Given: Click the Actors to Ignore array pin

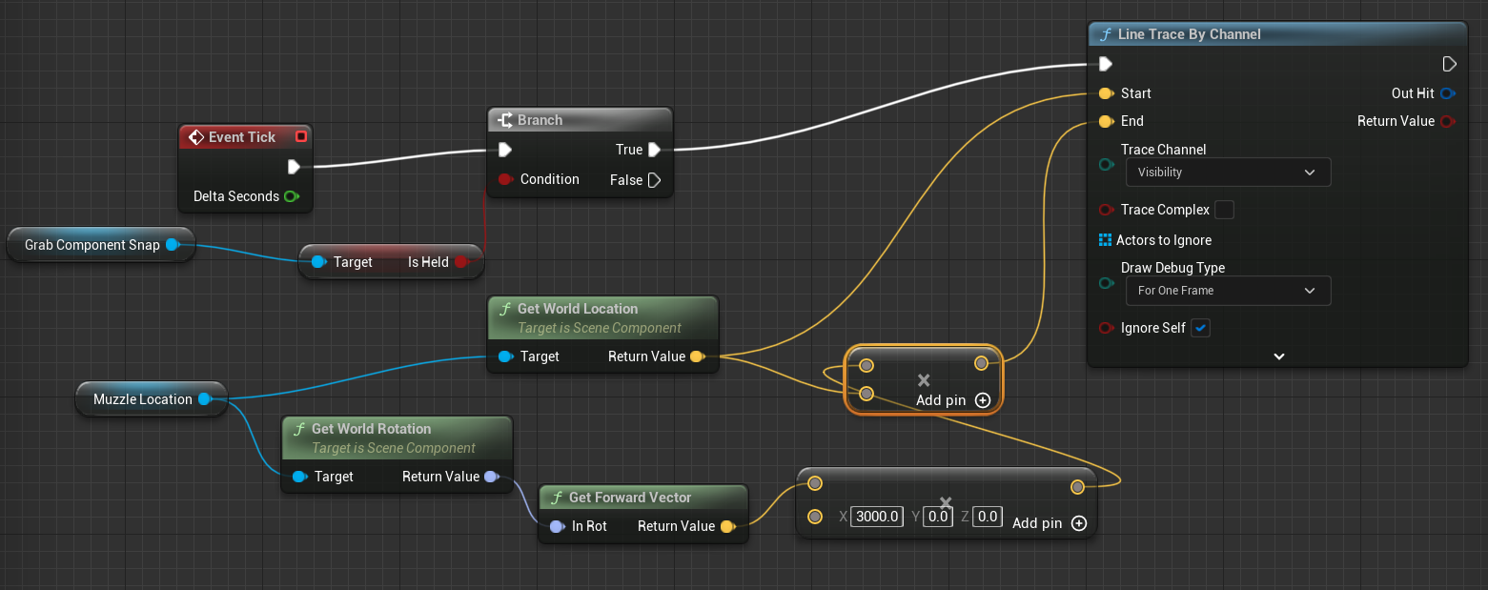Looking at the screenshot, I should [x=1105, y=240].
